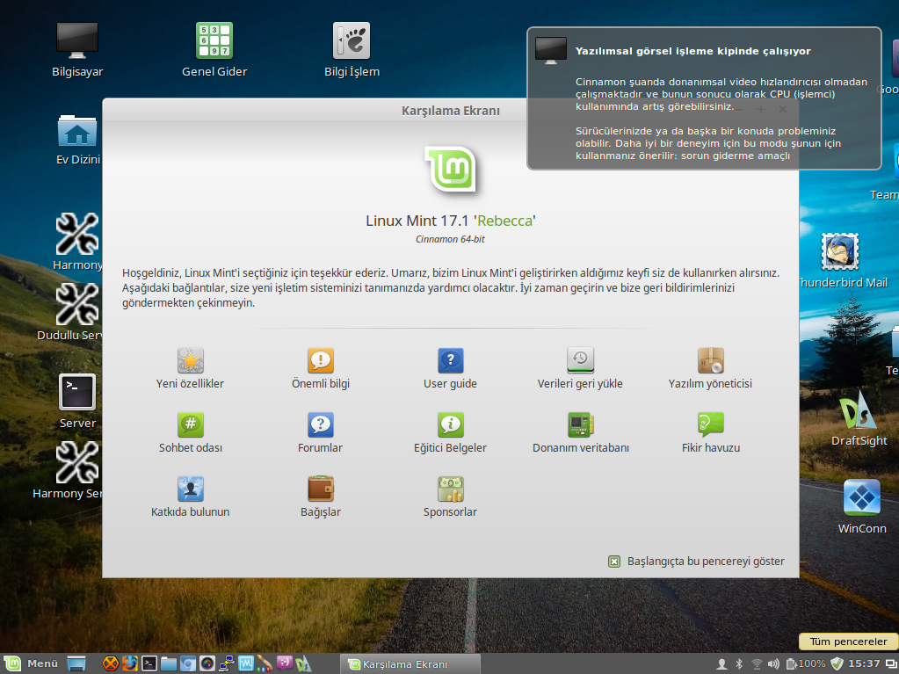Click the orange X panel launcher
The width and height of the screenshot is (899, 674).
[x=110, y=663]
